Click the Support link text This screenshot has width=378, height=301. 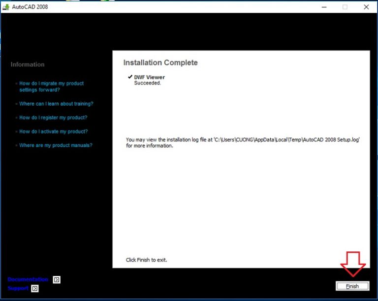coord(18,288)
